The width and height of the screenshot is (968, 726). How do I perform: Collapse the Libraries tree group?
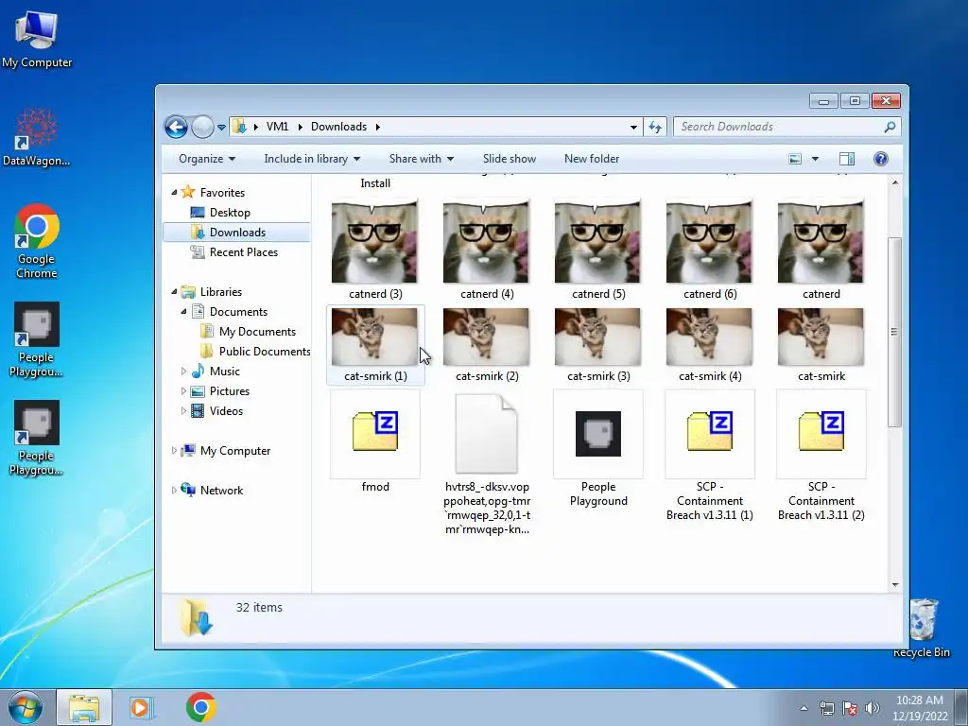pos(174,292)
